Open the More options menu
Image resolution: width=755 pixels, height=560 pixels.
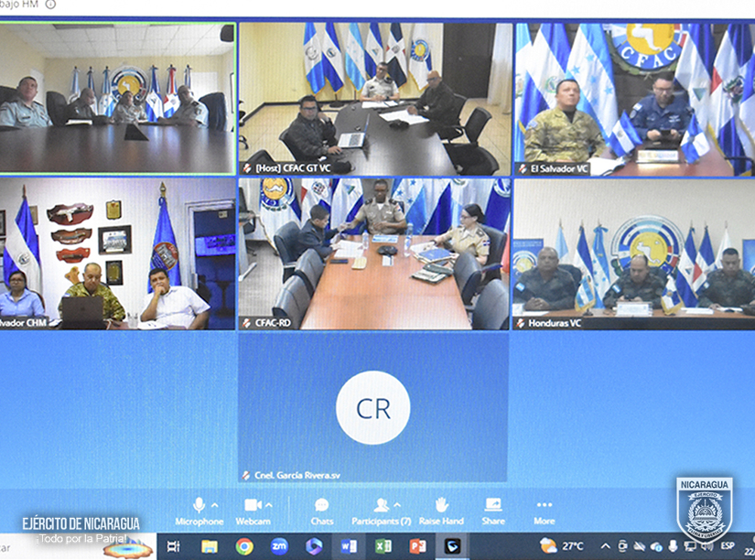click(x=545, y=506)
